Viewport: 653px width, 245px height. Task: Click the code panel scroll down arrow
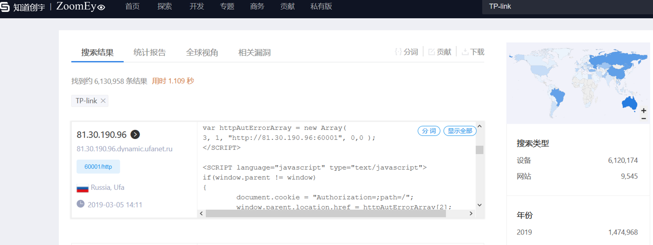pyautogui.click(x=479, y=205)
